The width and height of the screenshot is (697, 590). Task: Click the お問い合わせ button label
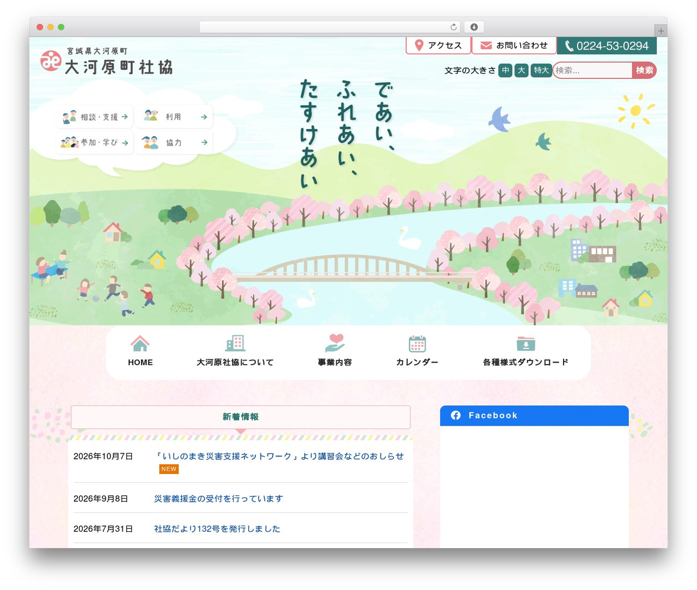[522, 46]
